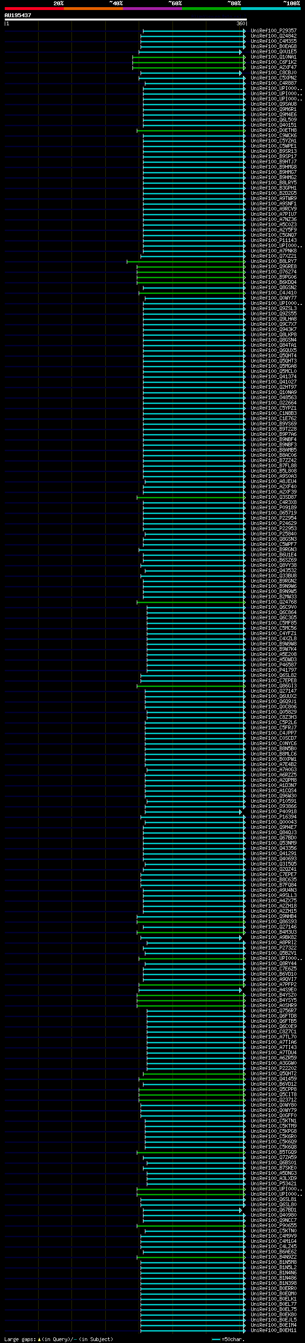This screenshot has height=1343, width=305.
Task: Open hit UniRef100_P90655
Action: pos(274,1225)
